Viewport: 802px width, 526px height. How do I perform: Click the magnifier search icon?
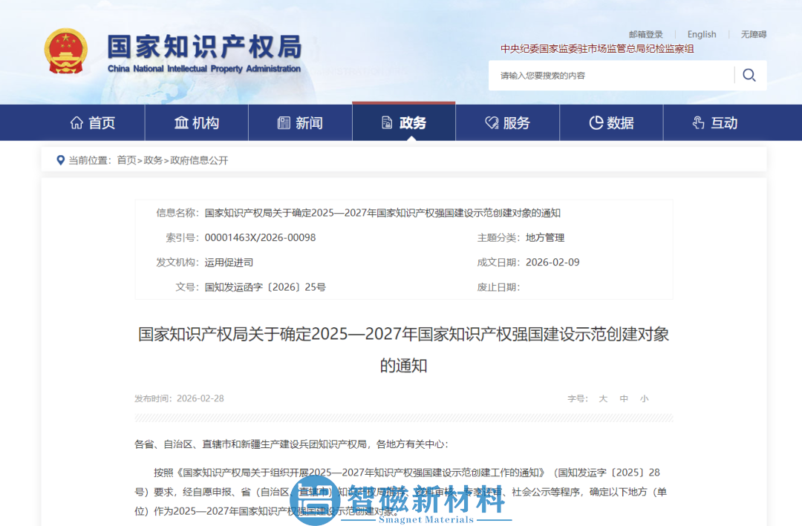[749, 75]
